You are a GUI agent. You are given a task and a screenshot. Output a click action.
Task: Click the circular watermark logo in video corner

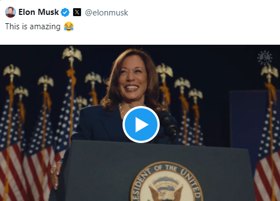pos(264,57)
